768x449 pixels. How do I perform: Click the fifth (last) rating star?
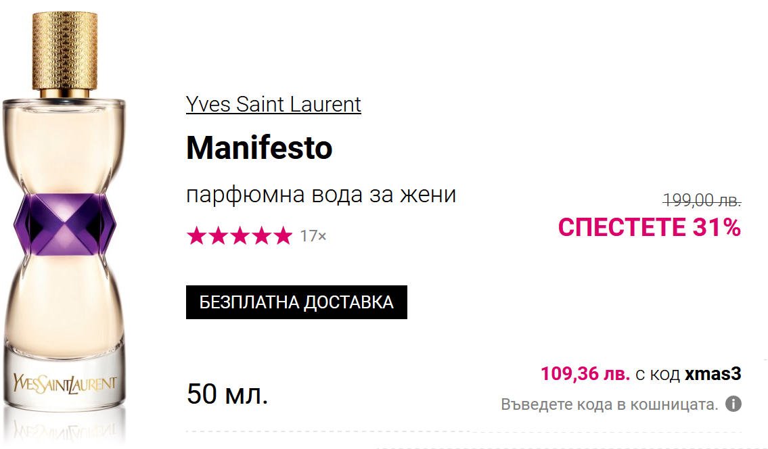coord(282,236)
